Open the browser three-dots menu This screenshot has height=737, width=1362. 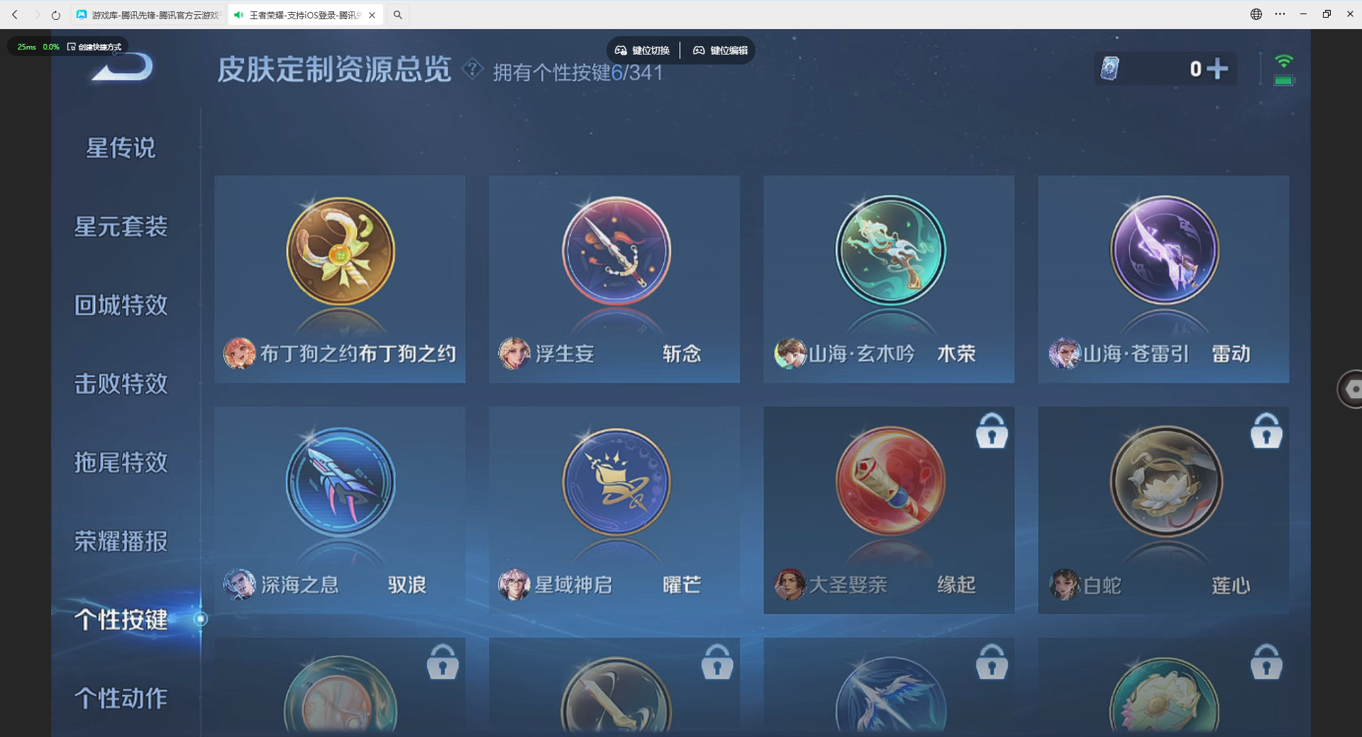(x=1280, y=14)
